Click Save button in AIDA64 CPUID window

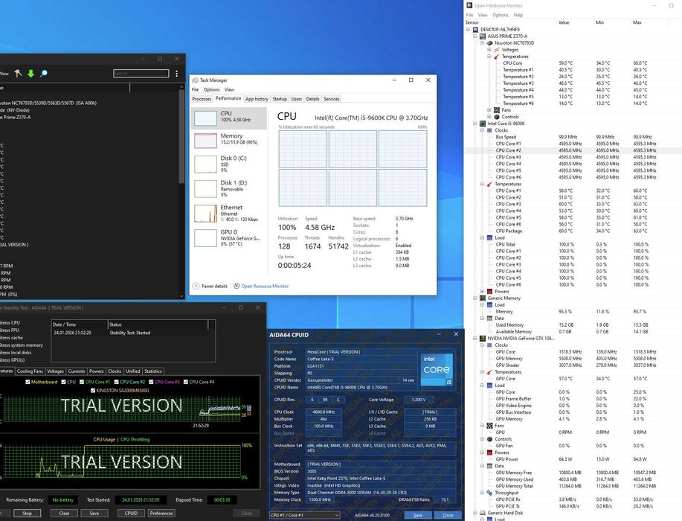(x=417, y=515)
